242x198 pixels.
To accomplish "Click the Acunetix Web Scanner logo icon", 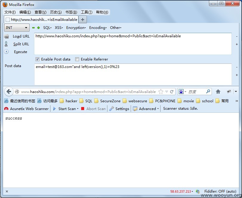I will tap(6, 109).
